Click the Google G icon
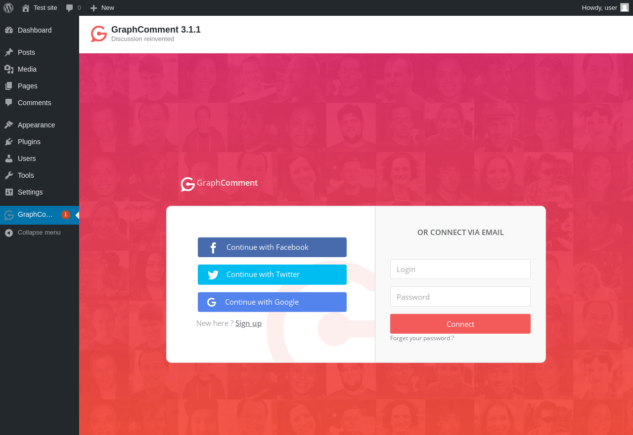 coord(212,302)
